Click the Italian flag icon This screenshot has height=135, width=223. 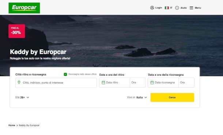click(167, 8)
